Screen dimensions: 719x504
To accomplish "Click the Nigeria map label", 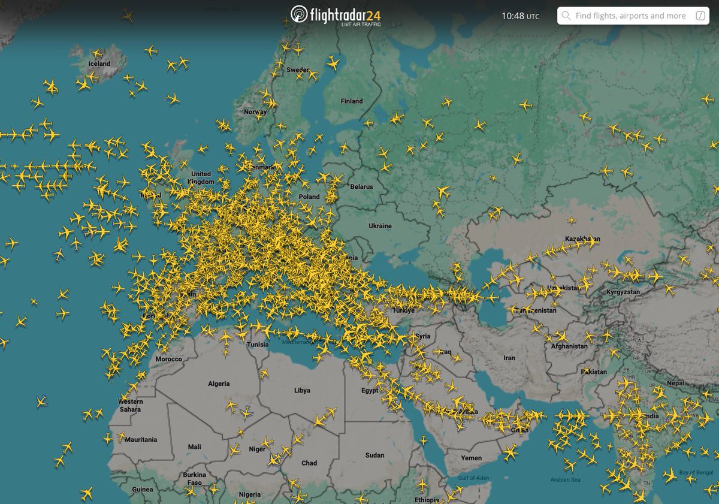I will 250,494.
